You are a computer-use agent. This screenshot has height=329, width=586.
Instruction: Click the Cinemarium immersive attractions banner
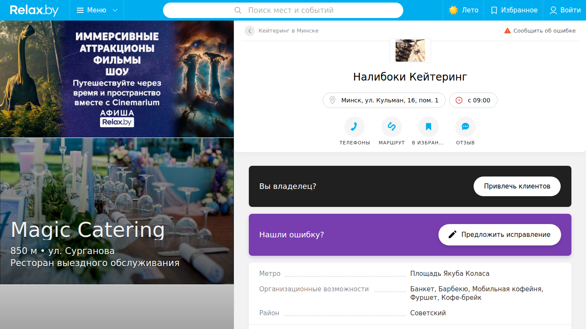[117, 79]
